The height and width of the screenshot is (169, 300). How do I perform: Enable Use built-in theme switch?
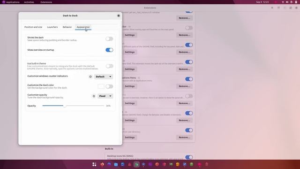[109, 66]
